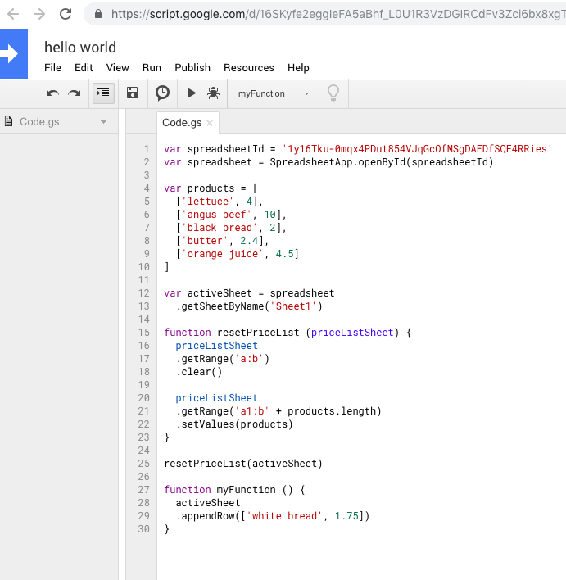
Task: Click the spreadsheet ID string on line 1
Action: 417,149
